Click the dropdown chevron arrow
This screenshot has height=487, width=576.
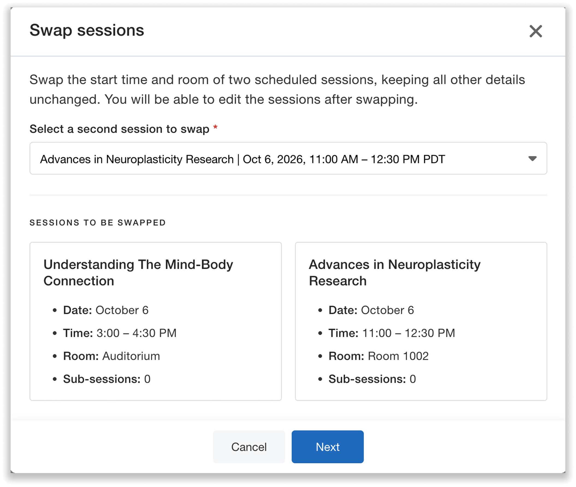tap(532, 159)
